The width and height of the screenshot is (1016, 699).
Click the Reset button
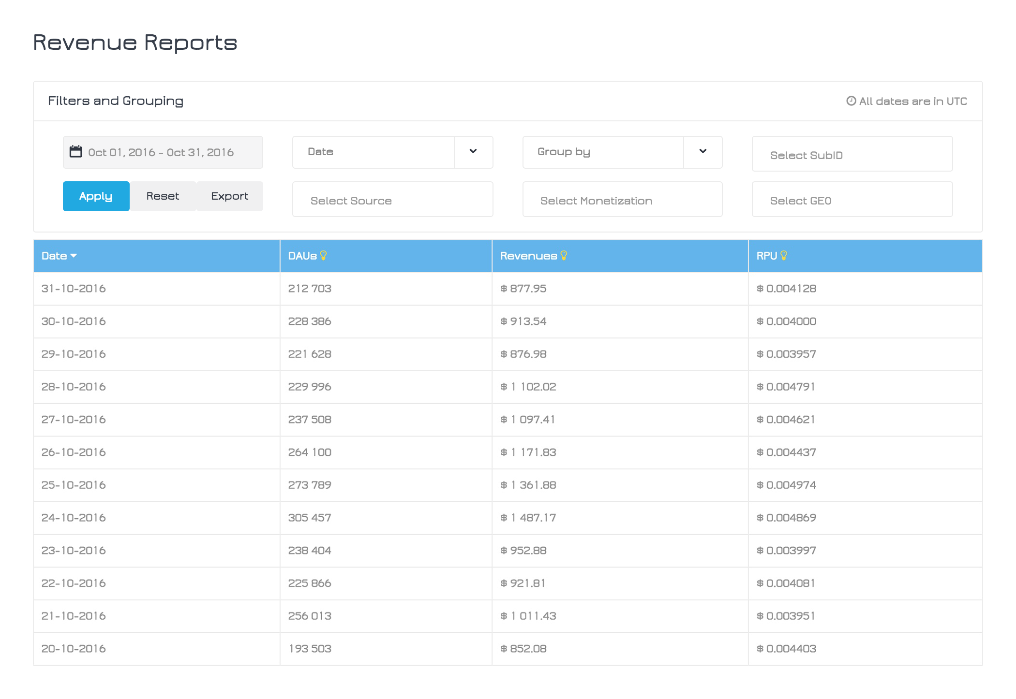coord(163,196)
